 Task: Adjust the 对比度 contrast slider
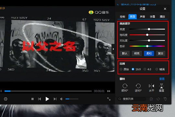tap(147, 41)
